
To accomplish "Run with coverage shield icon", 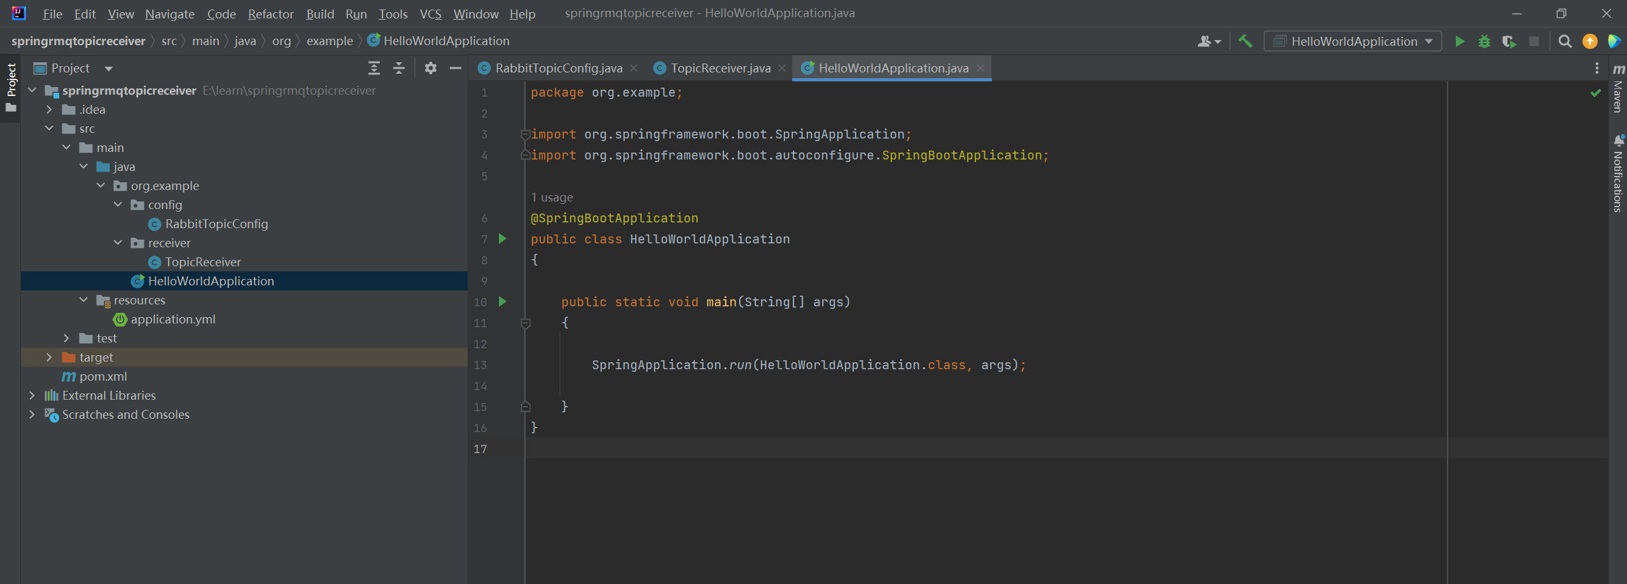I will coord(1509,41).
